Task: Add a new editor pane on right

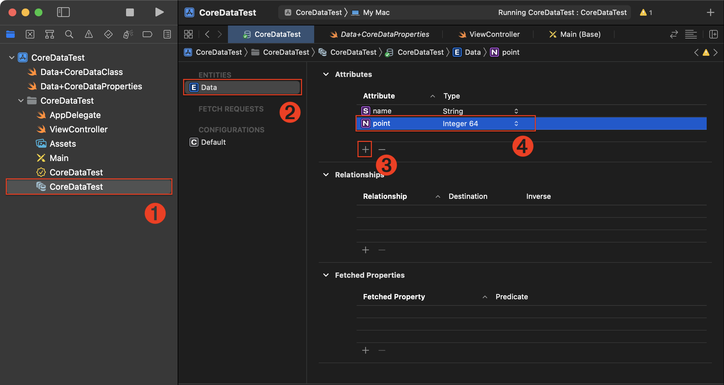Action: 714,34
